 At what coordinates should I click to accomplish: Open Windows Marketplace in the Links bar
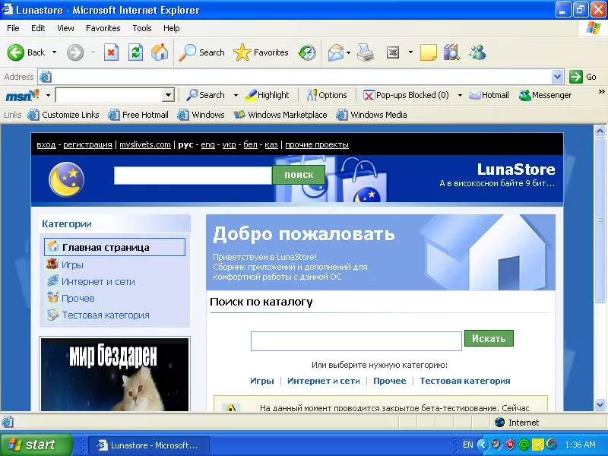pyautogui.click(x=280, y=115)
